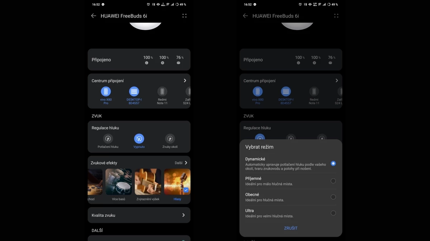Choose Potlačení hluku noise cancelling icon
The width and height of the screenshot is (430, 241).
pyautogui.click(x=108, y=139)
